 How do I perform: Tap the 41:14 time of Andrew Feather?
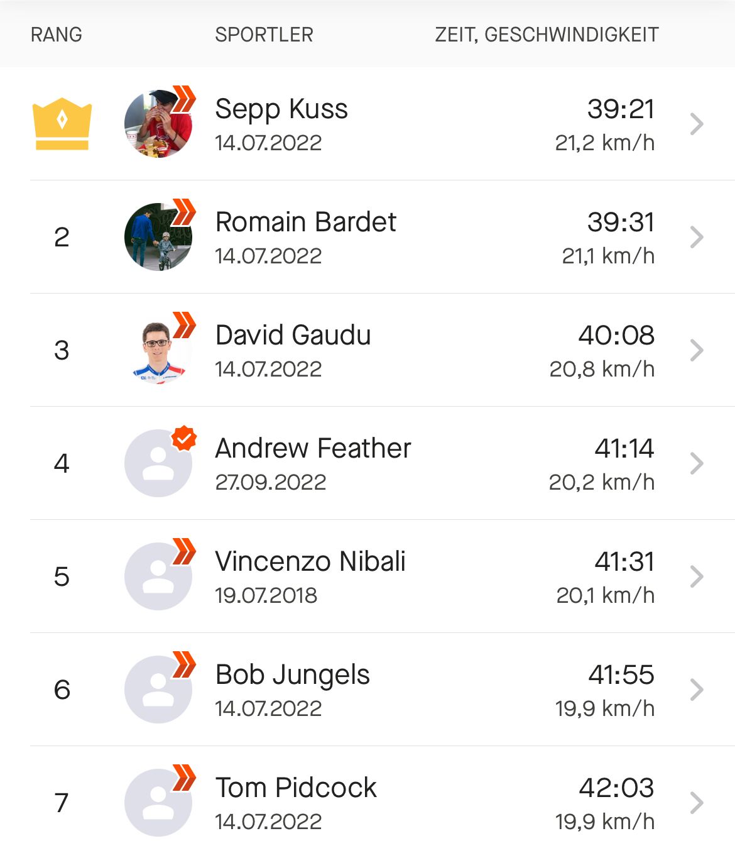[x=624, y=448]
